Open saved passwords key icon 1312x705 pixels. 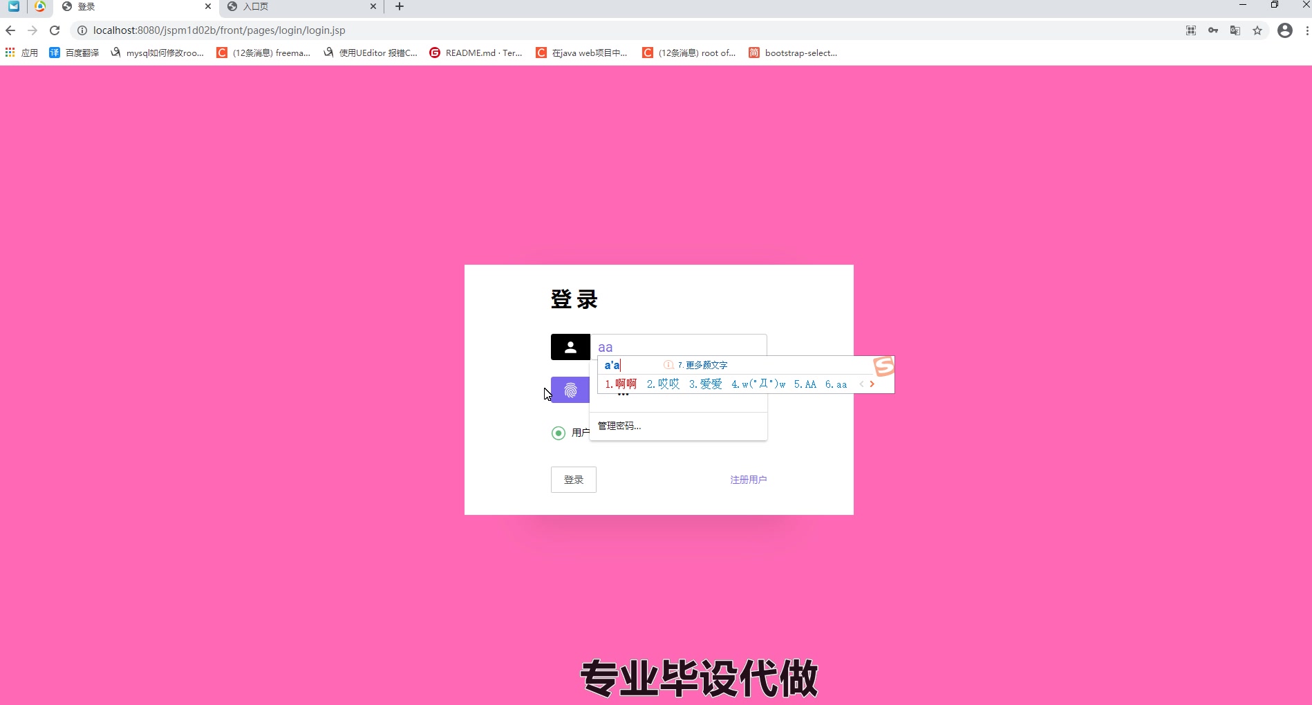[x=1213, y=30]
